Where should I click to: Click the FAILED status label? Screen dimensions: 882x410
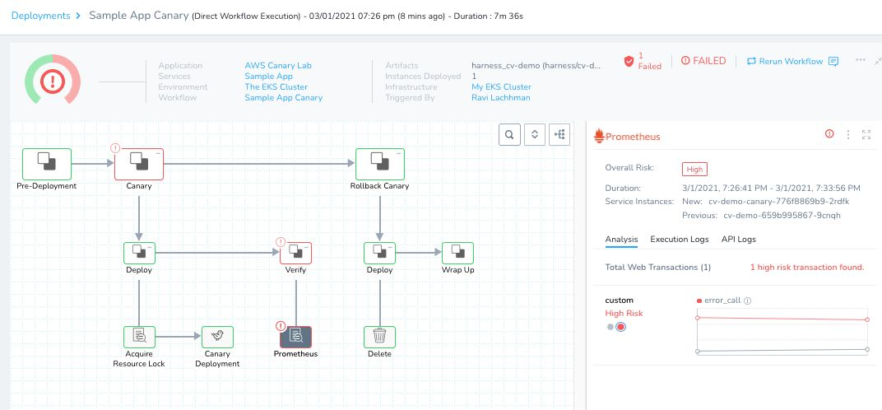(703, 61)
